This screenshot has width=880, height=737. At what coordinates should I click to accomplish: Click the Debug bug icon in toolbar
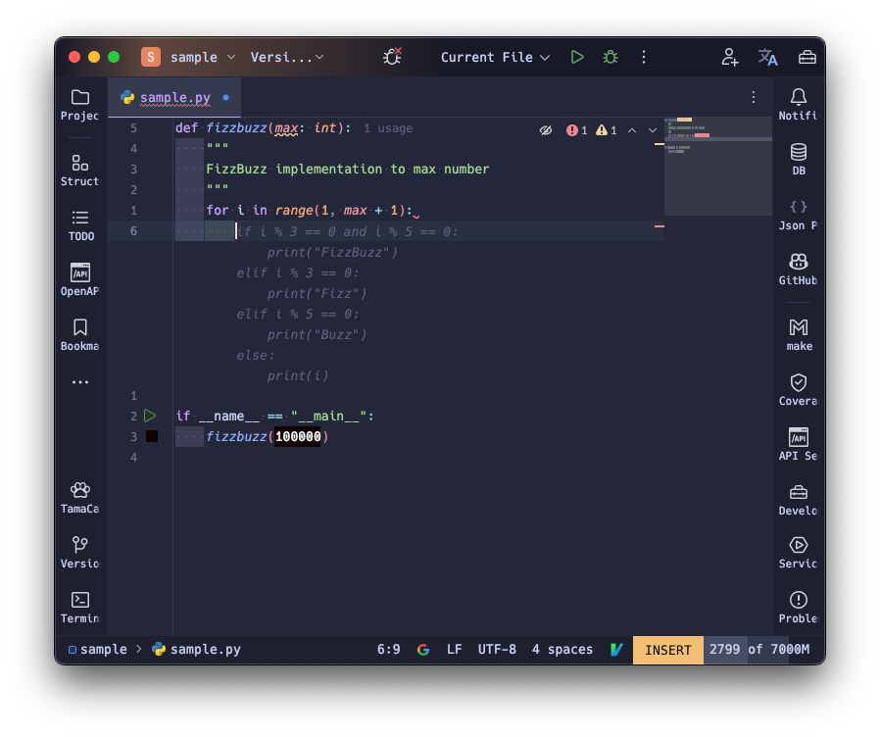(611, 57)
